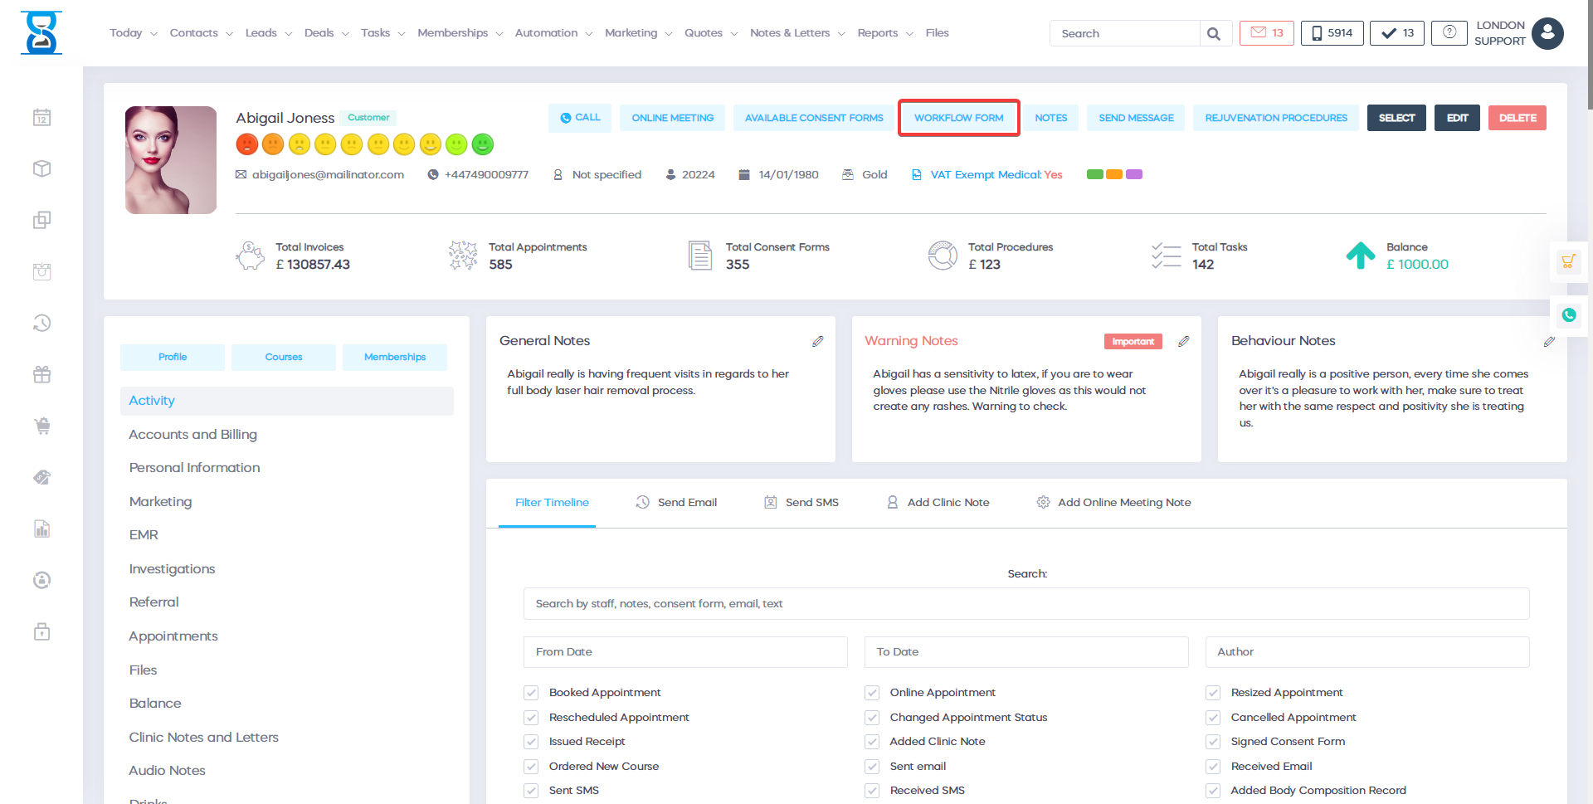Click the search magnifier icon
This screenshot has height=804, width=1593.
coord(1213,34)
